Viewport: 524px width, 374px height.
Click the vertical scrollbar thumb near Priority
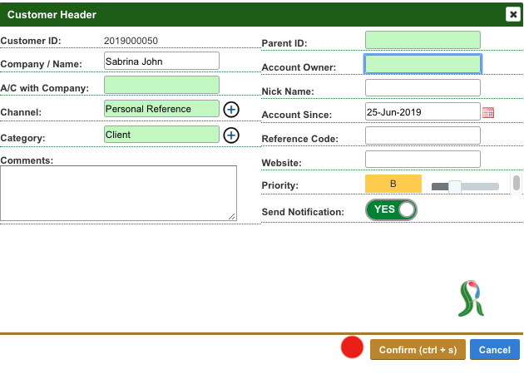517,183
